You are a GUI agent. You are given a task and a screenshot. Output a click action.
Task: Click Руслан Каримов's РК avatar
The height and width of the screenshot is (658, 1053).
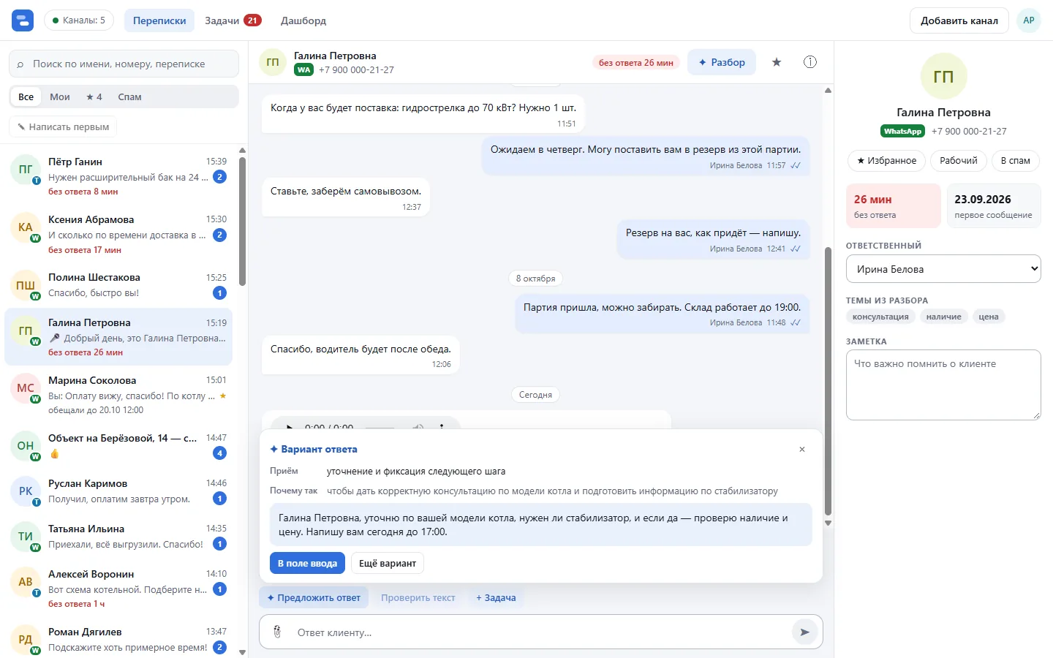tap(26, 491)
